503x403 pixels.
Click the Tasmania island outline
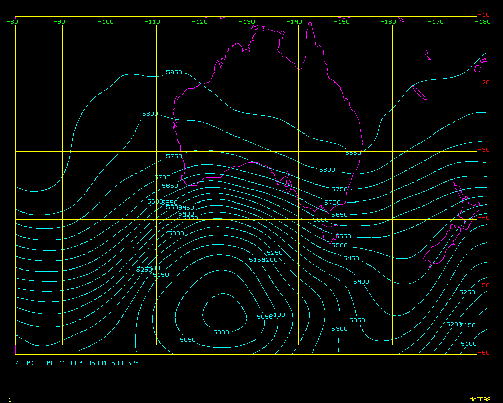pyautogui.click(x=328, y=234)
